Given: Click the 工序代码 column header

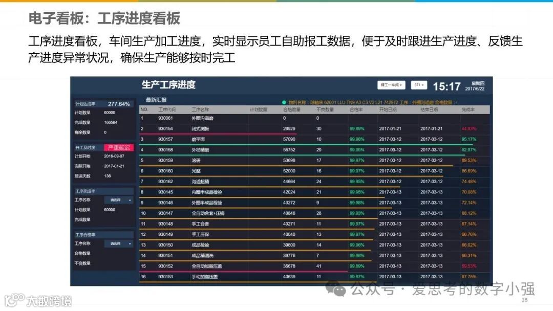Looking at the screenshot, I should click(167, 109).
